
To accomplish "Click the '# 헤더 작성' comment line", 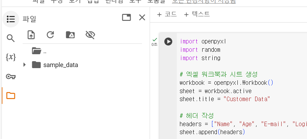I will (x=197, y=115).
